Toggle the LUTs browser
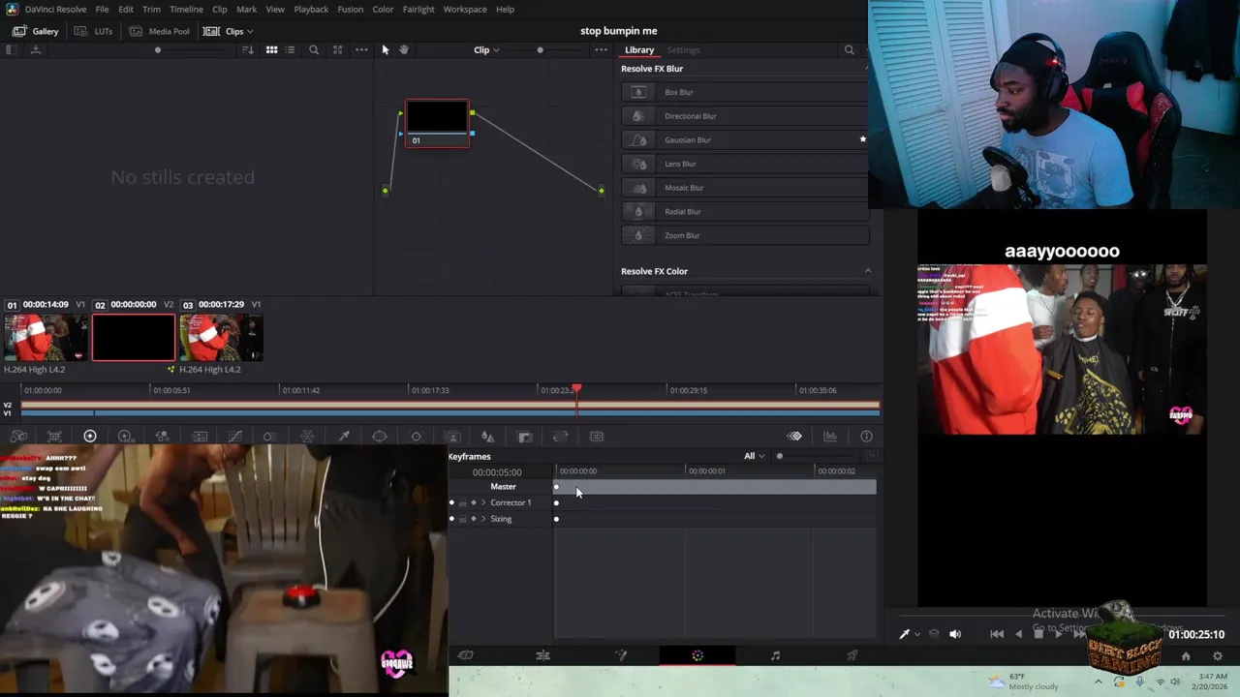 point(94,31)
